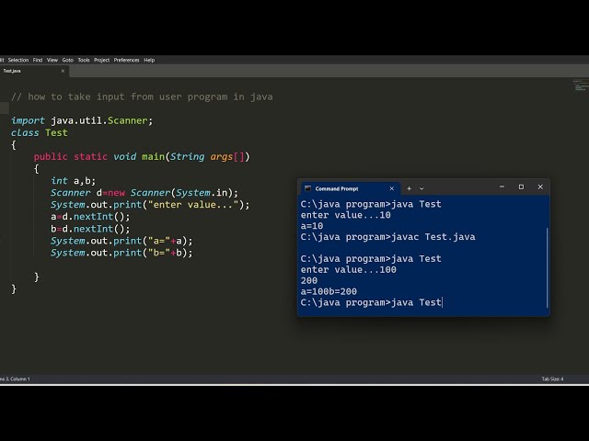589x441 pixels.
Task: Click 'enter value...10' in the terminal
Action: pyautogui.click(x=346, y=215)
